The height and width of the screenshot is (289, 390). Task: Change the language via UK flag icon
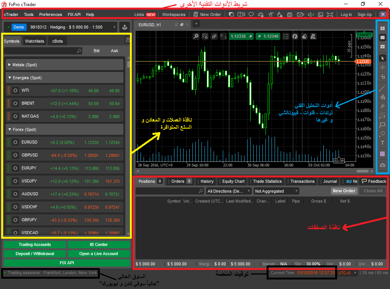[383, 14]
